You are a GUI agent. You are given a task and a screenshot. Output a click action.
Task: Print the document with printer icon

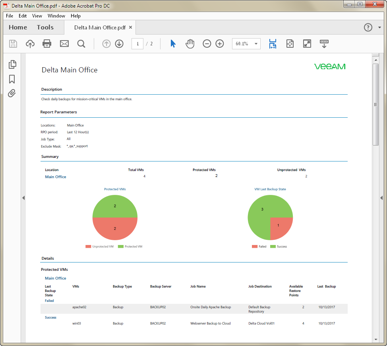tap(47, 44)
